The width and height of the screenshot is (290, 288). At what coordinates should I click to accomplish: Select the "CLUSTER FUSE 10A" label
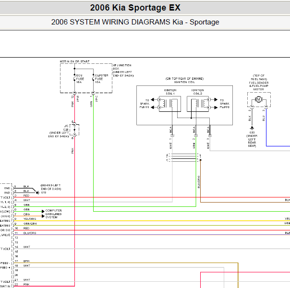tap(101, 79)
